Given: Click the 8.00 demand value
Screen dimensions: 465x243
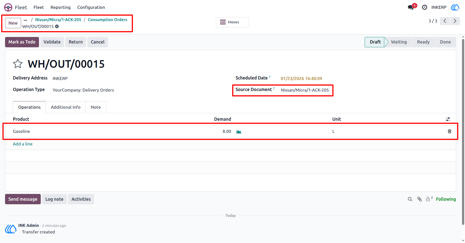Looking at the screenshot, I should pyautogui.click(x=227, y=131).
